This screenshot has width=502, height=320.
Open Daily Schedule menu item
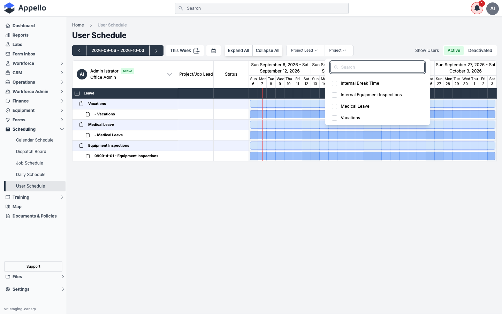35,175
